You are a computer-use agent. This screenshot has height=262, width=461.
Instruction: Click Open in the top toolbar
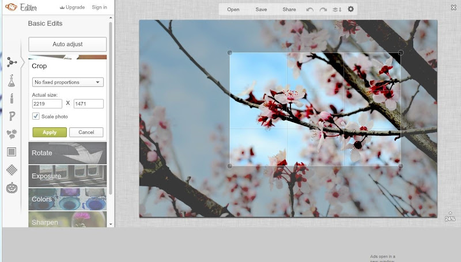point(233,9)
